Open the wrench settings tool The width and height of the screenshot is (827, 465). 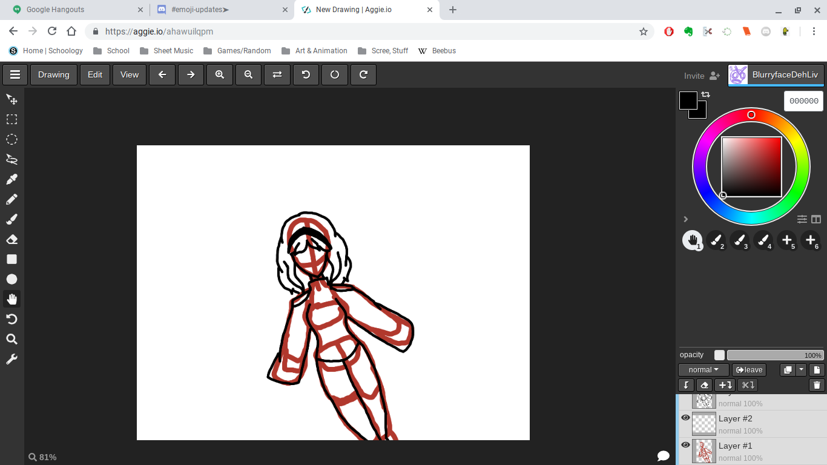tap(12, 359)
